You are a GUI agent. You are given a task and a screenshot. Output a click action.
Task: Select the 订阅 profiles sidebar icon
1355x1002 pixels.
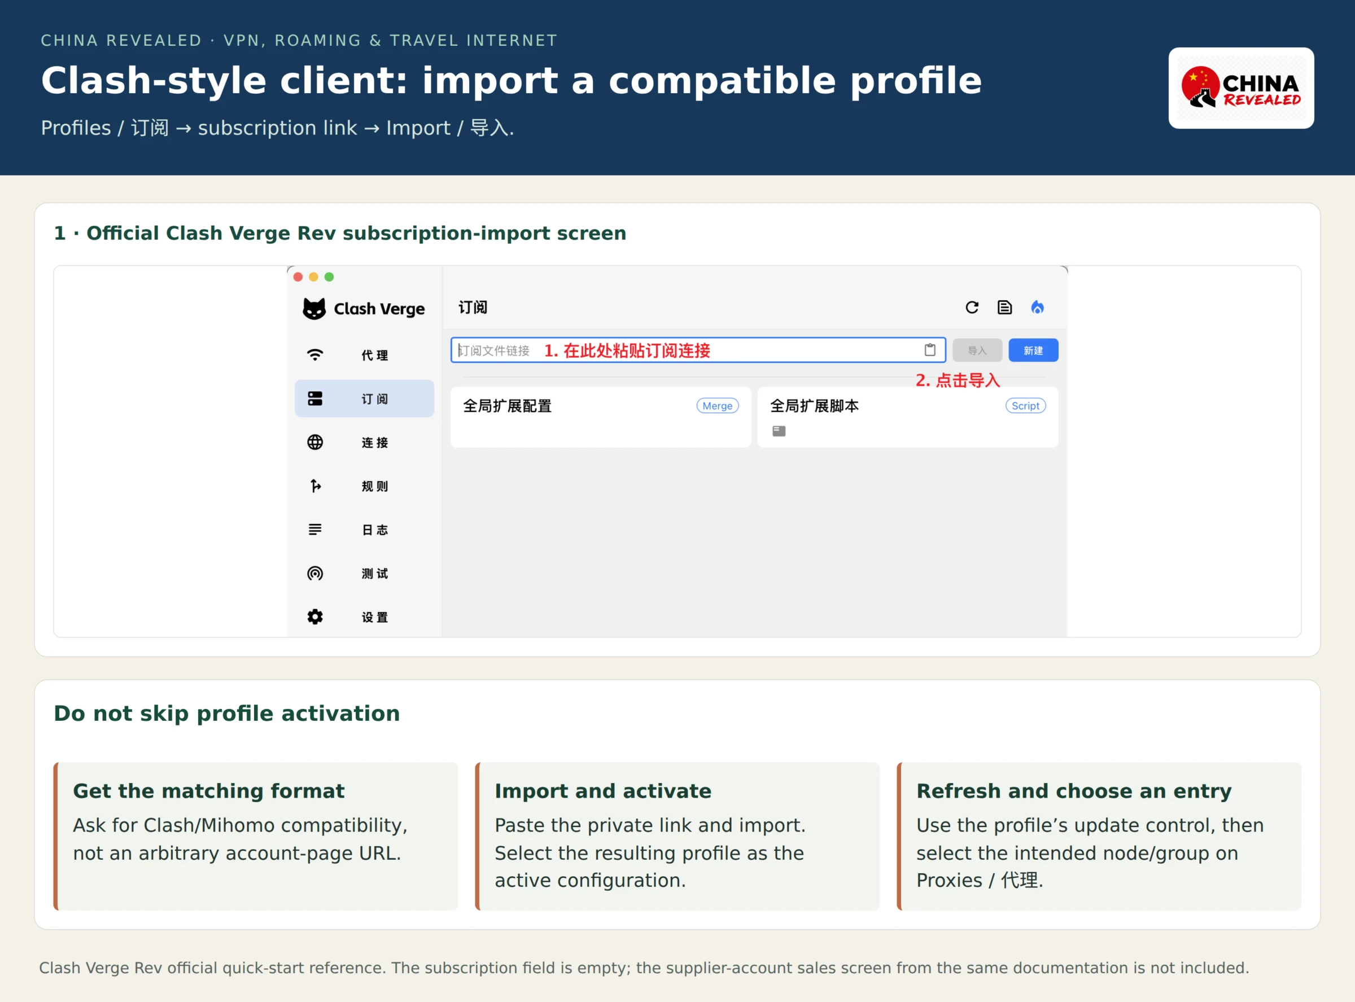tap(315, 399)
